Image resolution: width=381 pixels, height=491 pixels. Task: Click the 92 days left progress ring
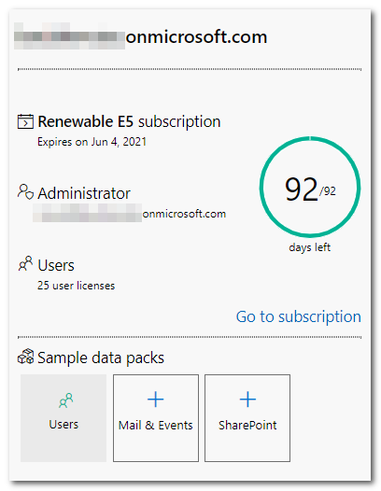310,187
